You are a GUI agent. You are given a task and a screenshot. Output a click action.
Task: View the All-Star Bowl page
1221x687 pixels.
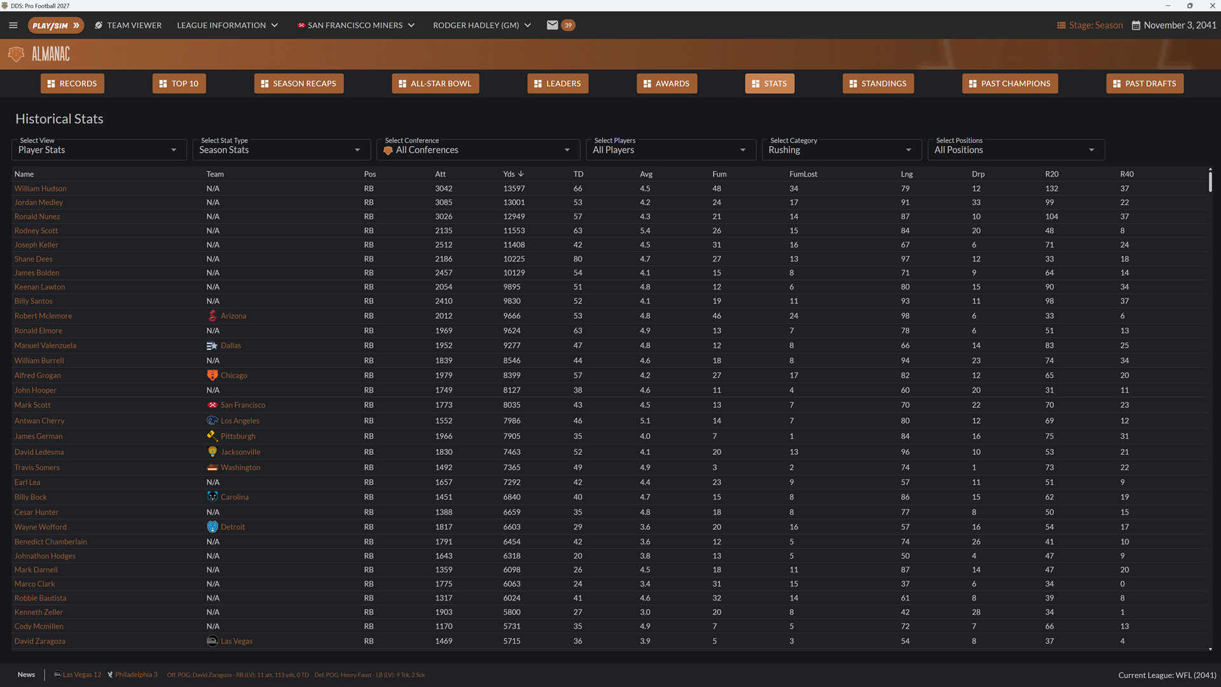(436, 83)
